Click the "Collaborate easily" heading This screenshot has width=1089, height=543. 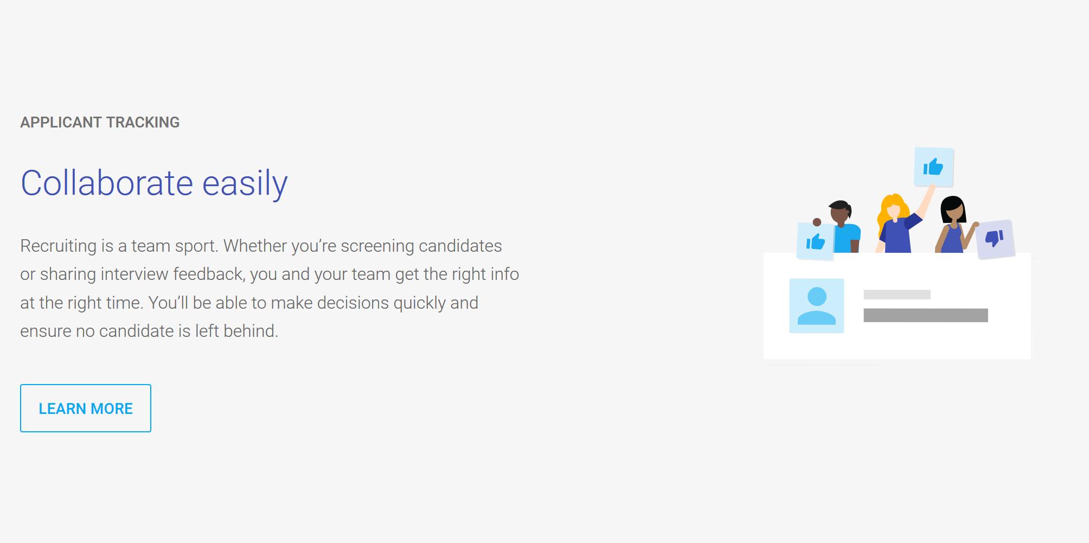(154, 183)
